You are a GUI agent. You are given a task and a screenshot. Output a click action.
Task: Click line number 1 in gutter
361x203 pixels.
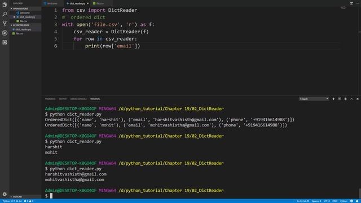pos(55,10)
